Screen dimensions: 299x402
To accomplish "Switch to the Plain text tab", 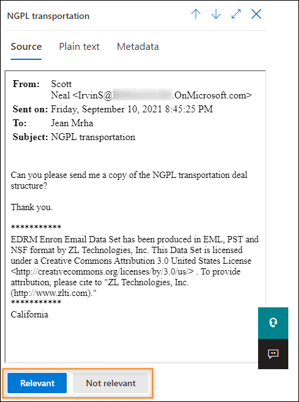I will [79, 47].
